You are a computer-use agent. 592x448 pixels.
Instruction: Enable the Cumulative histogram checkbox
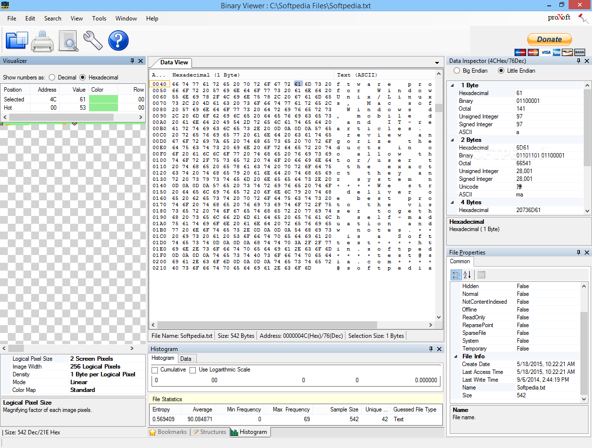pyautogui.click(x=155, y=370)
